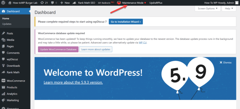Open the New content menu
This screenshot has width=240, height=109.
(65, 3)
